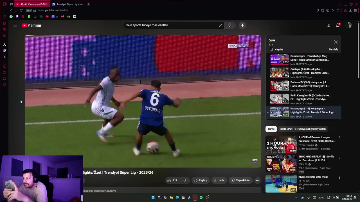Open the Twitch bookmark

(17, 17)
